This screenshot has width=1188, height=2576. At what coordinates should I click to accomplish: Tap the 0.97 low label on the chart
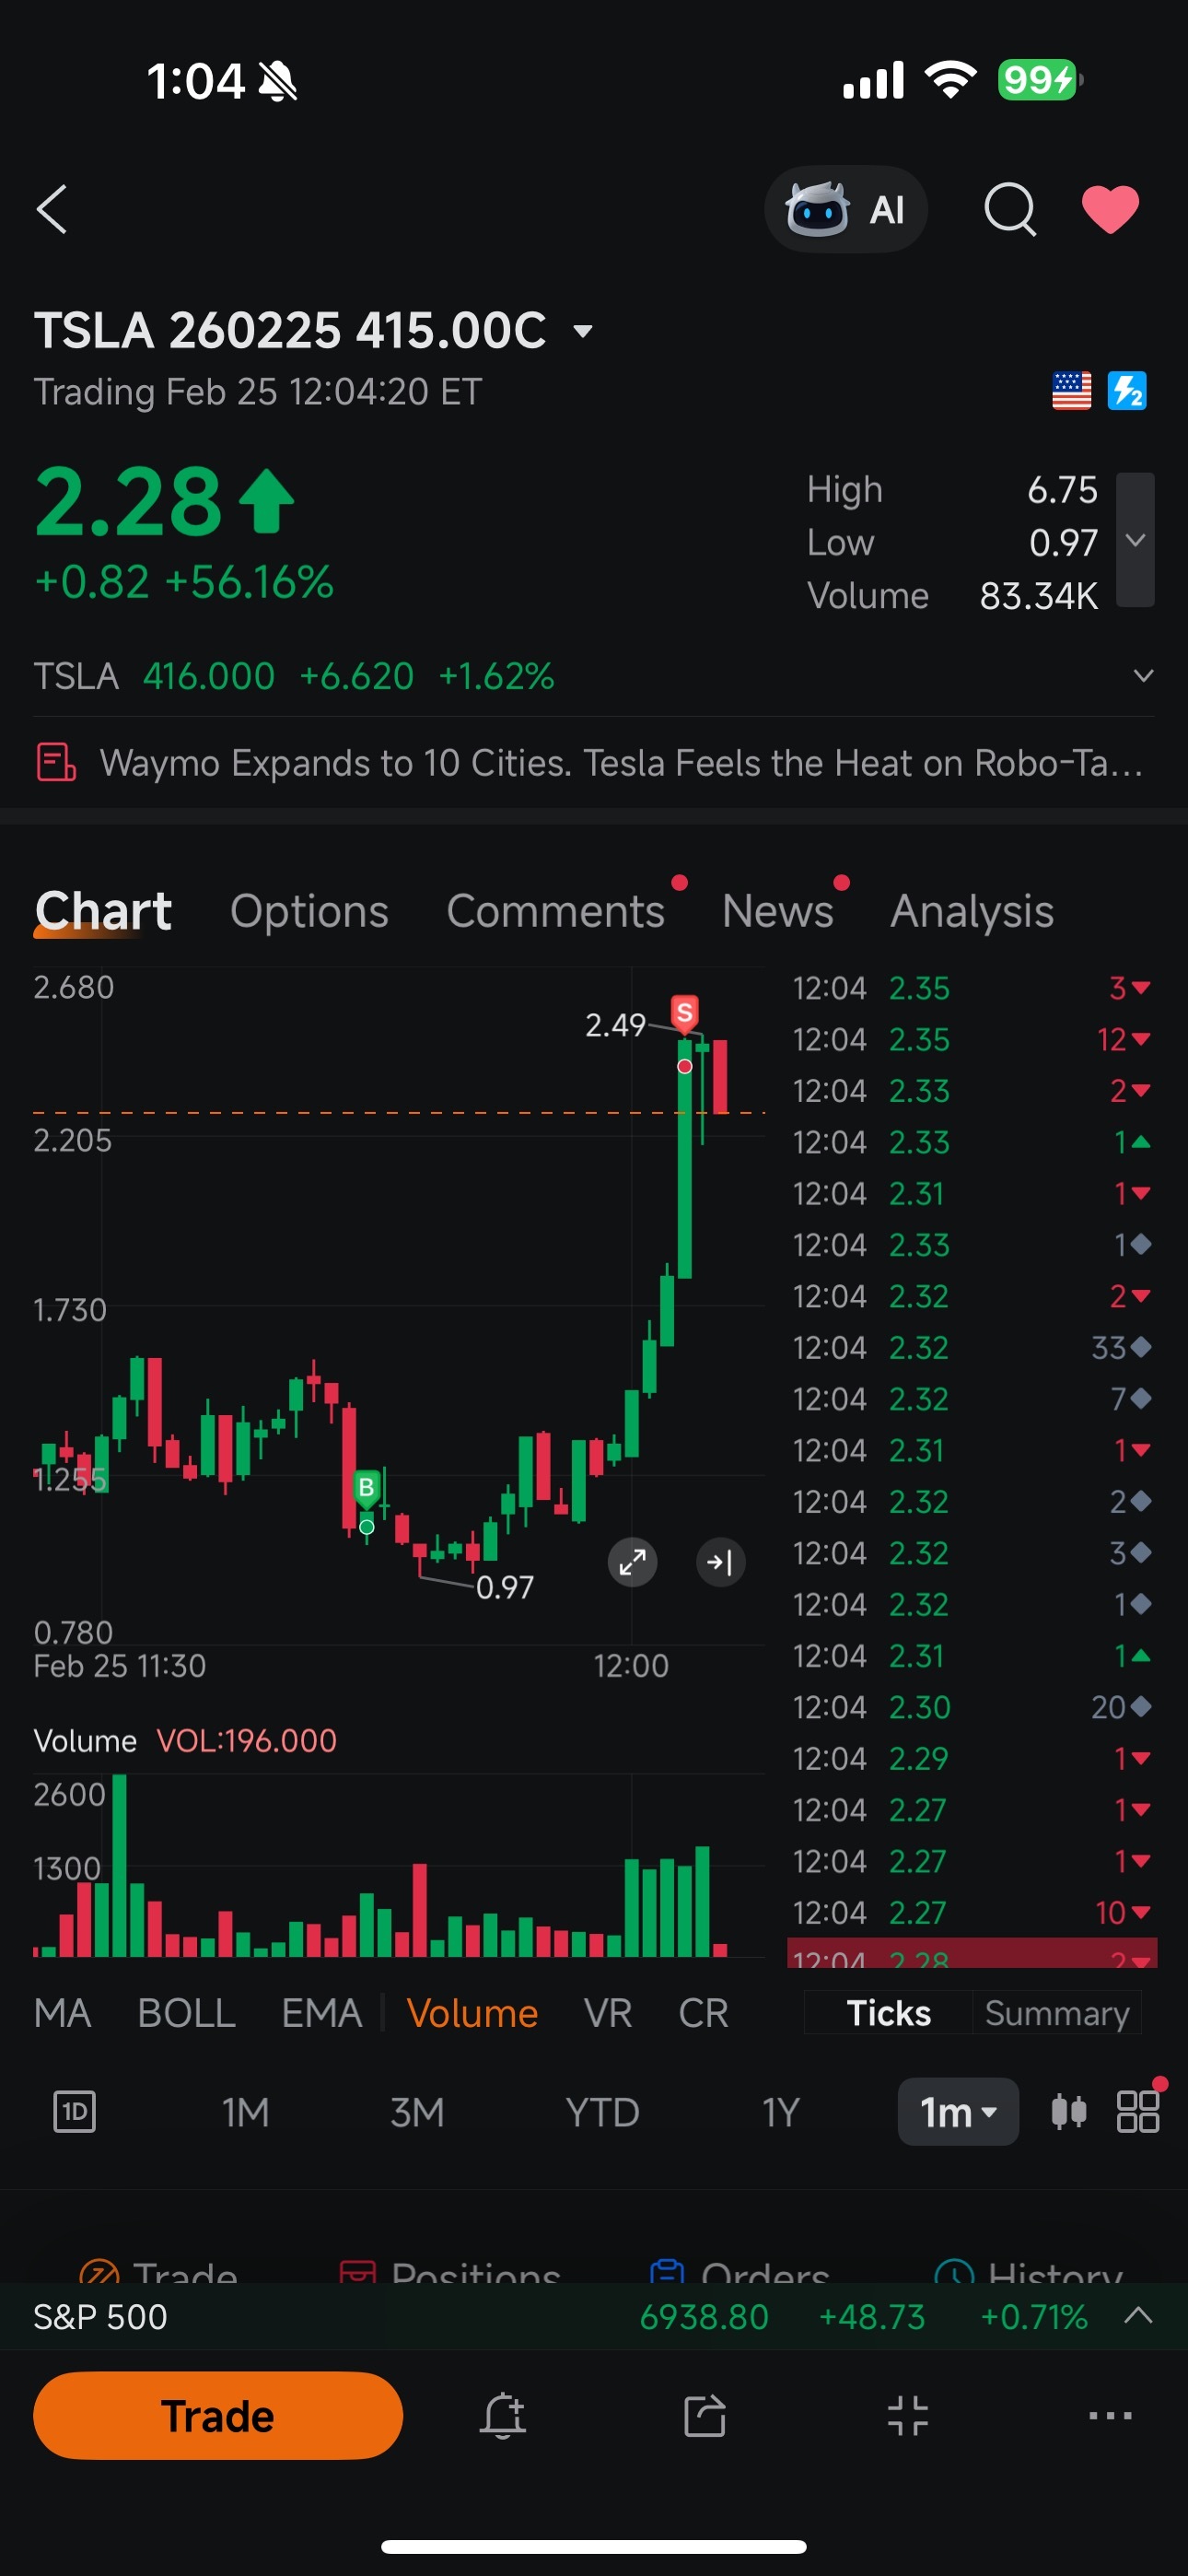coord(505,1587)
